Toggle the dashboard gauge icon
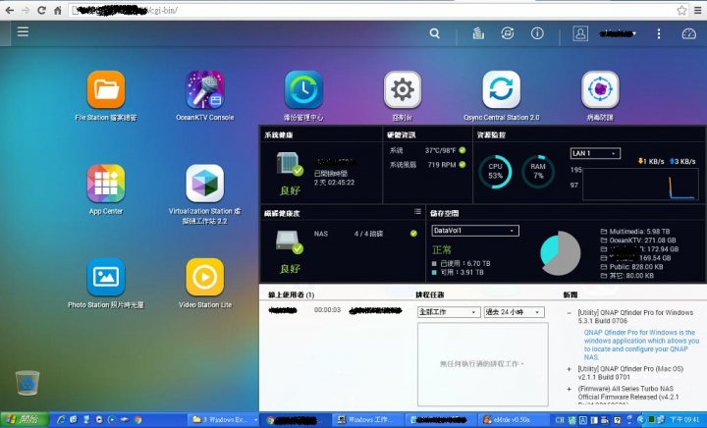Image resolution: width=707 pixels, height=428 pixels. (x=688, y=33)
